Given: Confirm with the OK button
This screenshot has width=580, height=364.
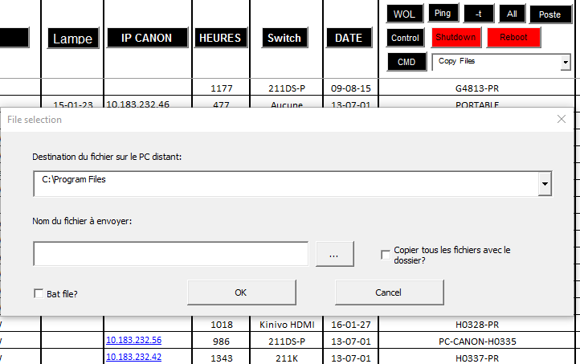Looking at the screenshot, I should 241,292.
